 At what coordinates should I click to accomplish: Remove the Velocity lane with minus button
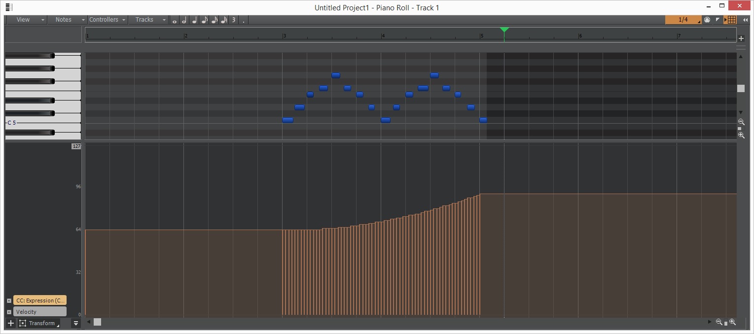point(9,312)
